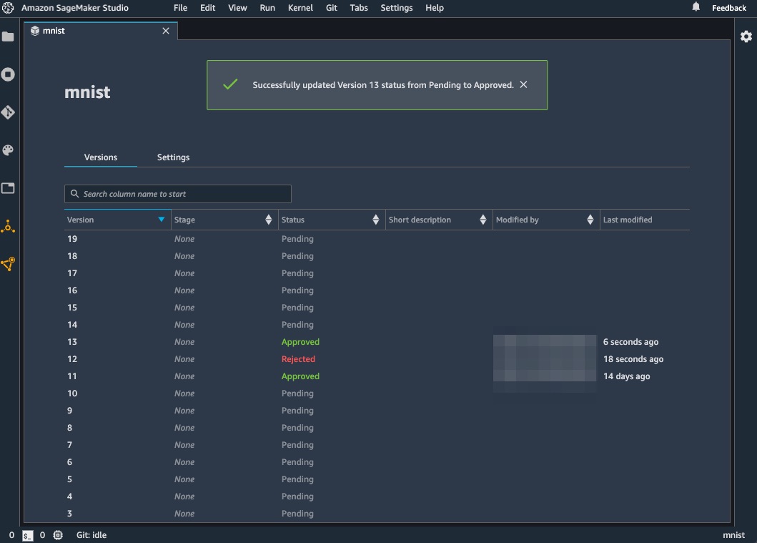
Task: Select version 16 row
Action: (x=377, y=290)
